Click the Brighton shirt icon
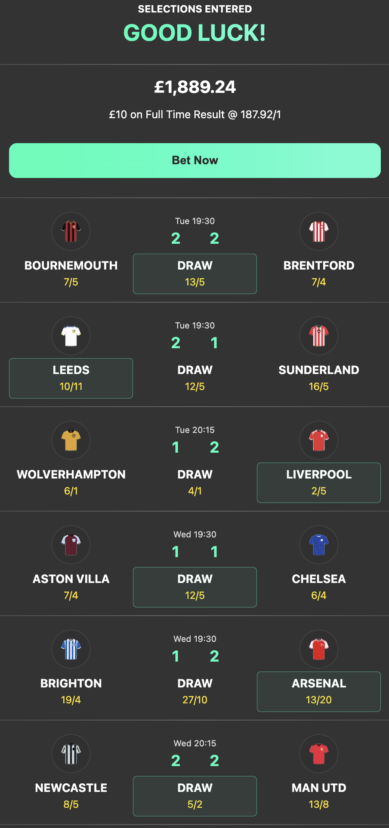 click(71, 649)
